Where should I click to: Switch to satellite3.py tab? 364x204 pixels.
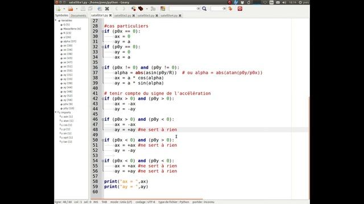(146, 15)
